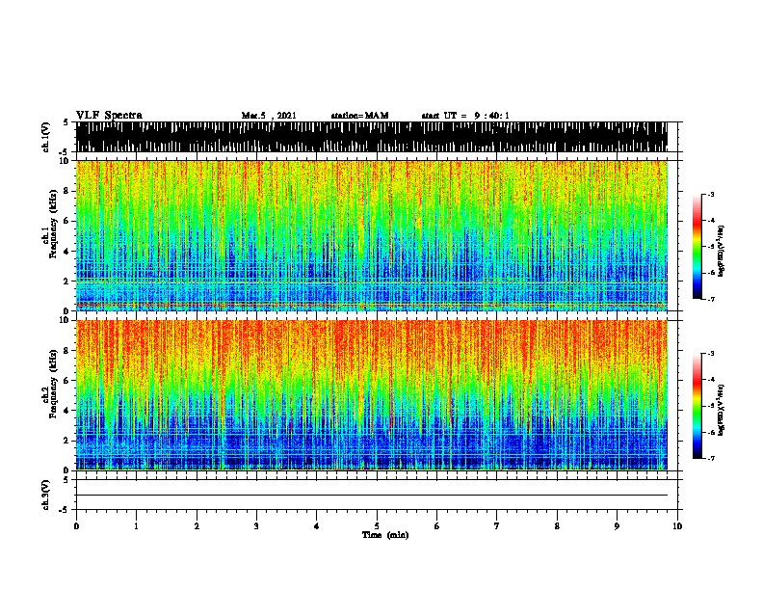This screenshot has height=590, width=763.
Task: Click the ch.3 flat voltage trace line
Action: (x=372, y=496)
